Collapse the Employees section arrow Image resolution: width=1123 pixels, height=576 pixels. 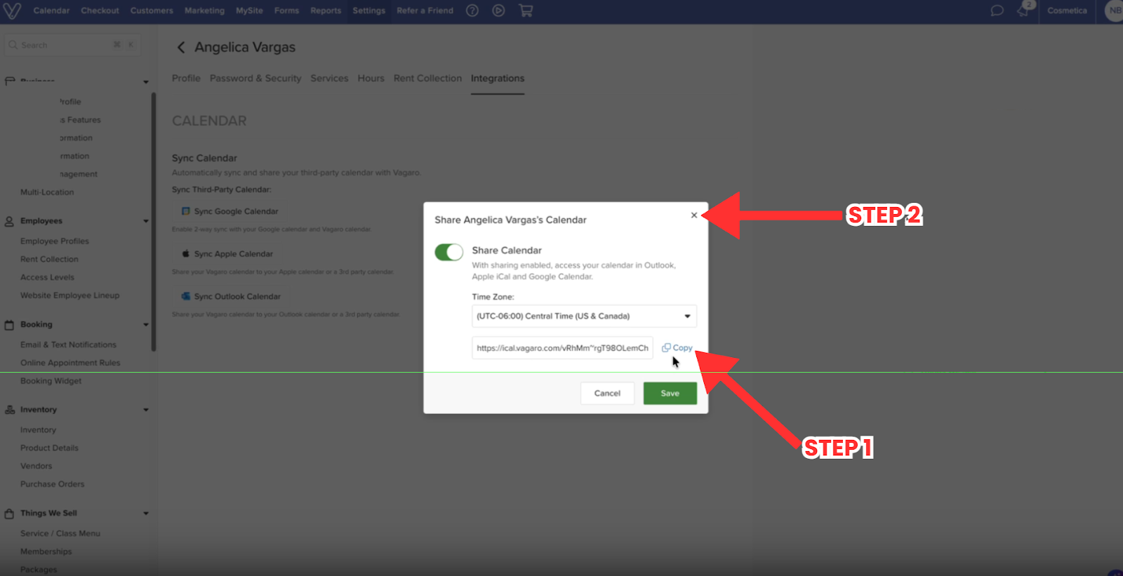(146, 221)
